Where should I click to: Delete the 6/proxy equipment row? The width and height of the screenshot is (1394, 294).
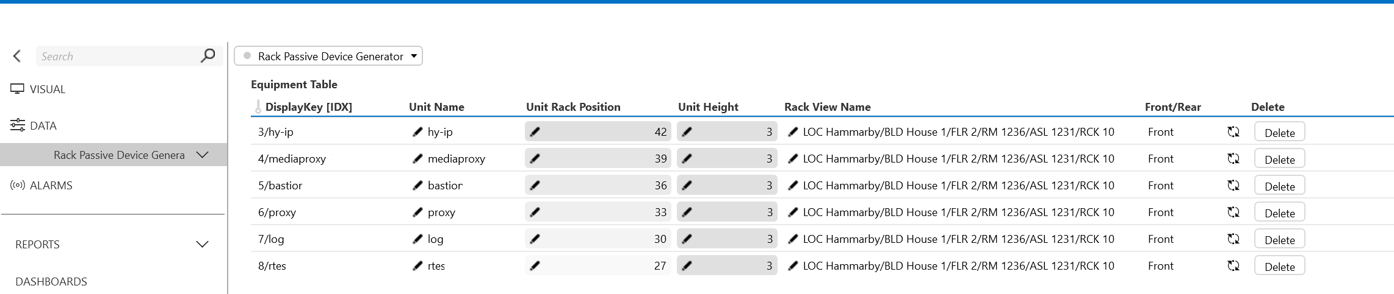tap(1279, 212)
